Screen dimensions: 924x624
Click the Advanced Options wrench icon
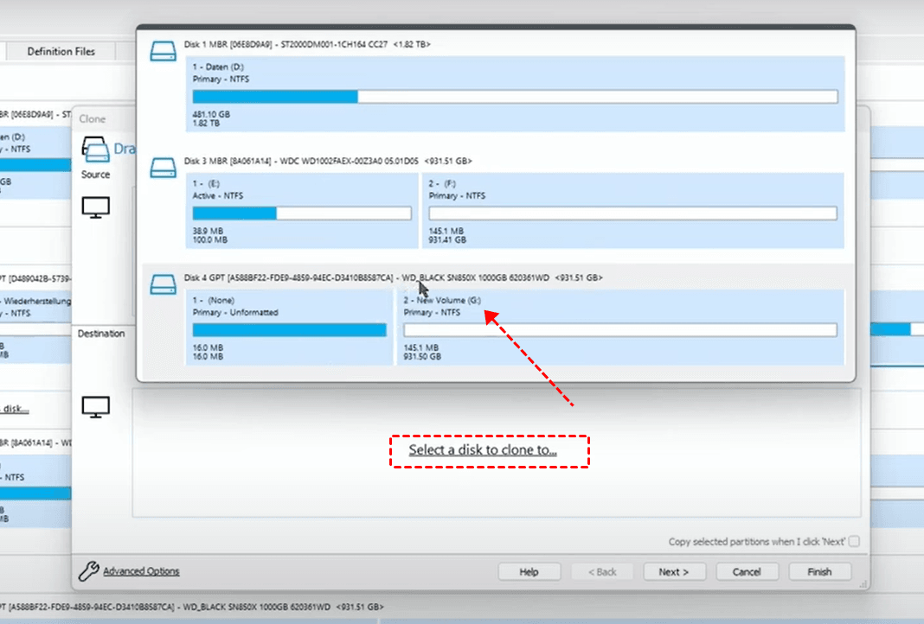point(88,571)
